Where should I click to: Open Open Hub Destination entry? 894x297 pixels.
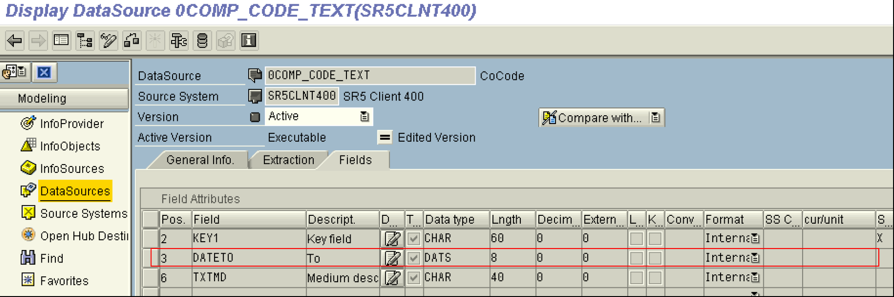pos(84,236)
